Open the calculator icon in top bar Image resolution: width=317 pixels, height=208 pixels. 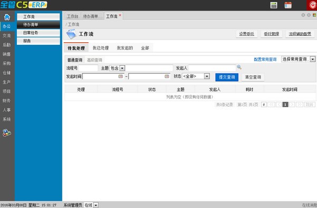click(x=274, y=5)
